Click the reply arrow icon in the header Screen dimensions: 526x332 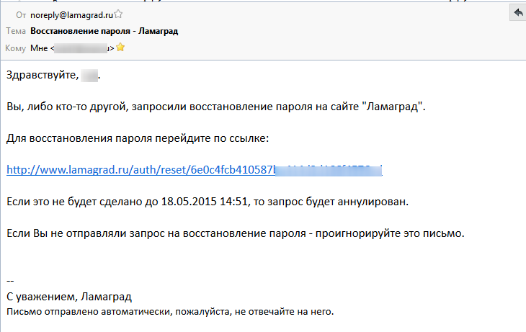click(518, 13)
